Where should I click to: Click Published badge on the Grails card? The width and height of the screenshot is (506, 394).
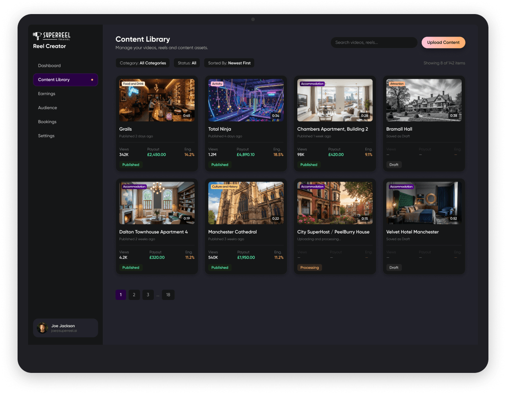131,165
